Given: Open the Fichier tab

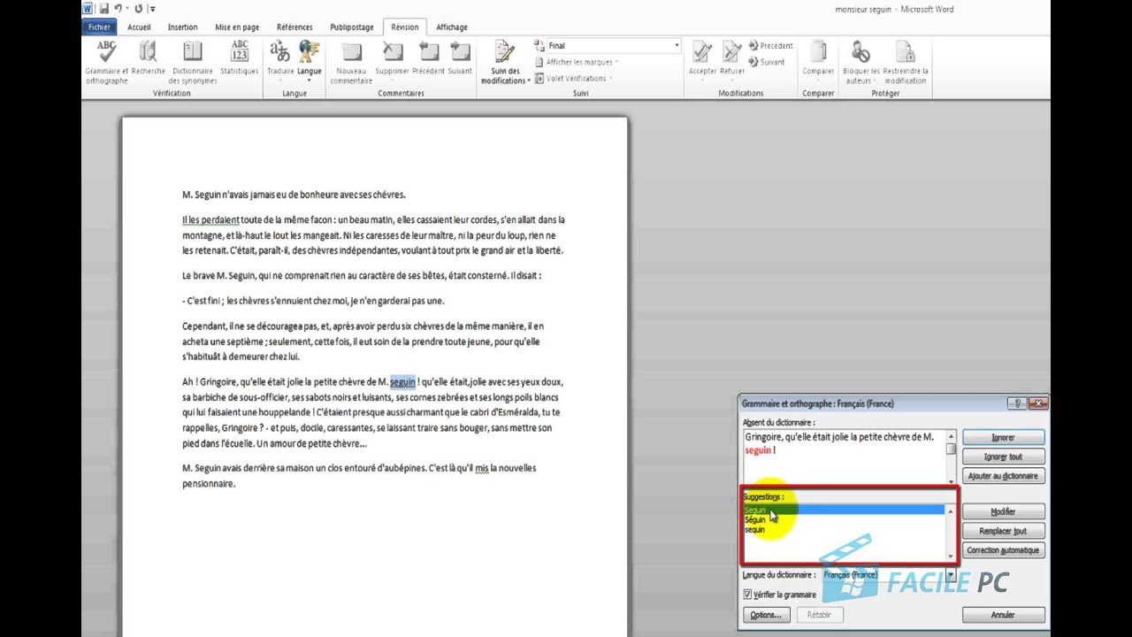Looking at the screenshot, I should tap(99, 27).
